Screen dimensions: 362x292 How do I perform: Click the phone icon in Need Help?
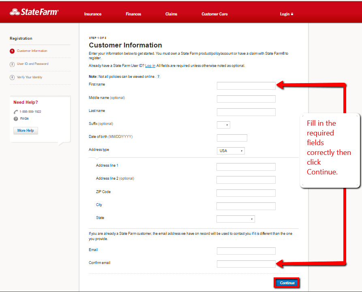(16, 112)
